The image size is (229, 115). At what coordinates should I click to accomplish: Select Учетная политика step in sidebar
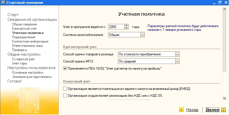(x=28, y=33)
